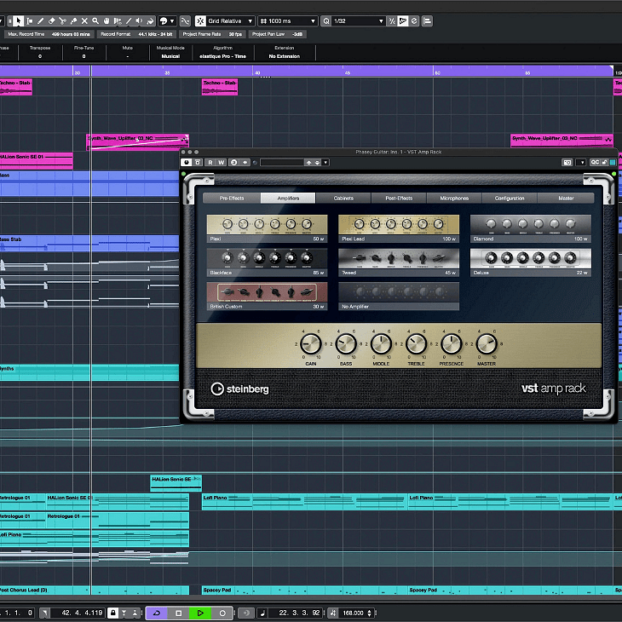
Task: Choose the Blackface amplifier
Action: tap(267, 262)
